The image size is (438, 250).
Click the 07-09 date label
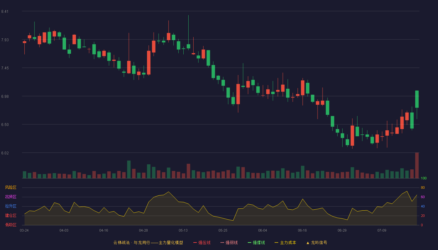(x=382, y=230)
